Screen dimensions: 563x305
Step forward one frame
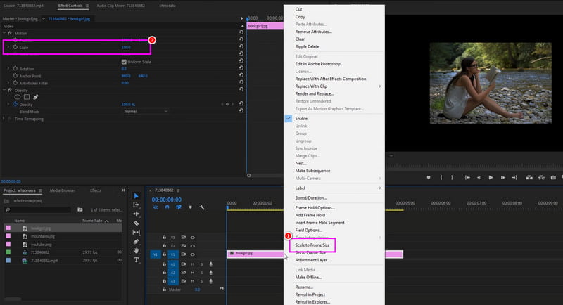[502, 177]
